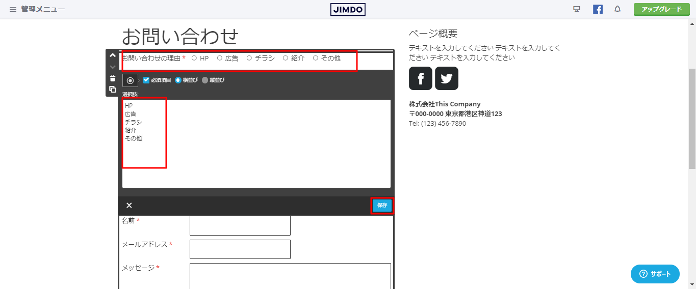
Task: Open the サポート help button
Action: click(655, 274)
